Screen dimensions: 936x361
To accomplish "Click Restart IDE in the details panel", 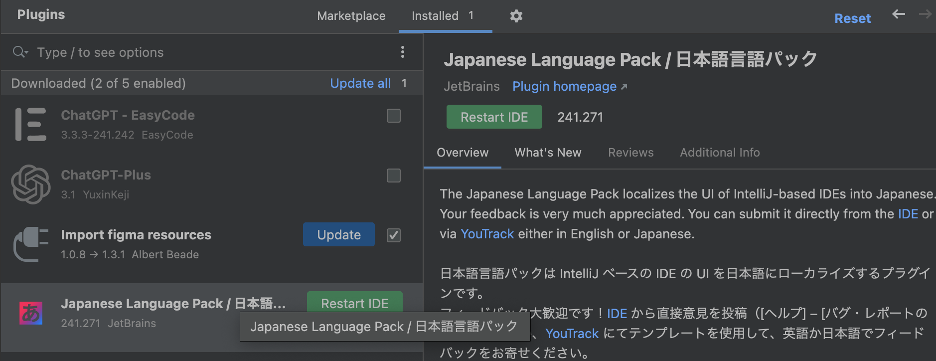I will (494, 117).
